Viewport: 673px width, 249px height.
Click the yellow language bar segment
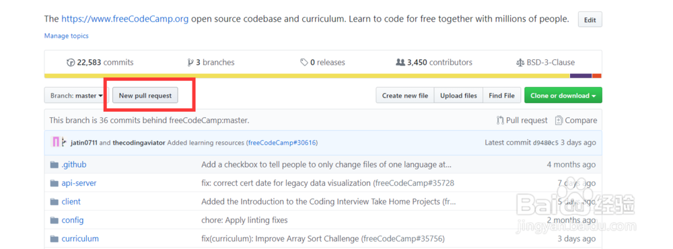click(307, 76)
